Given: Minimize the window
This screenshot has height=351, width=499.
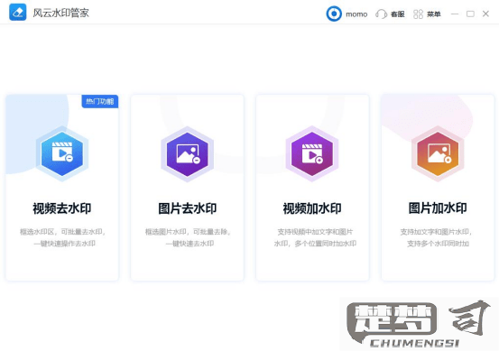Looking at the screenshot, I should 455,14.
